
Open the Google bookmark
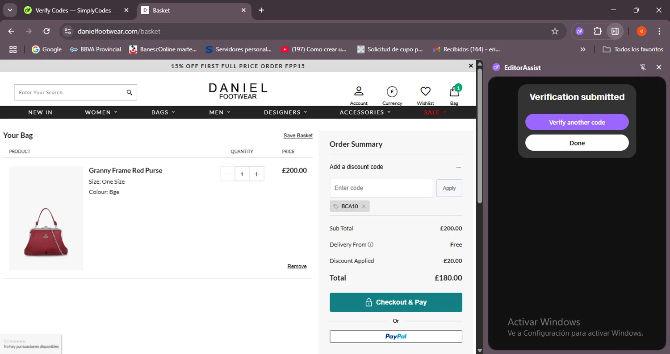46,49
